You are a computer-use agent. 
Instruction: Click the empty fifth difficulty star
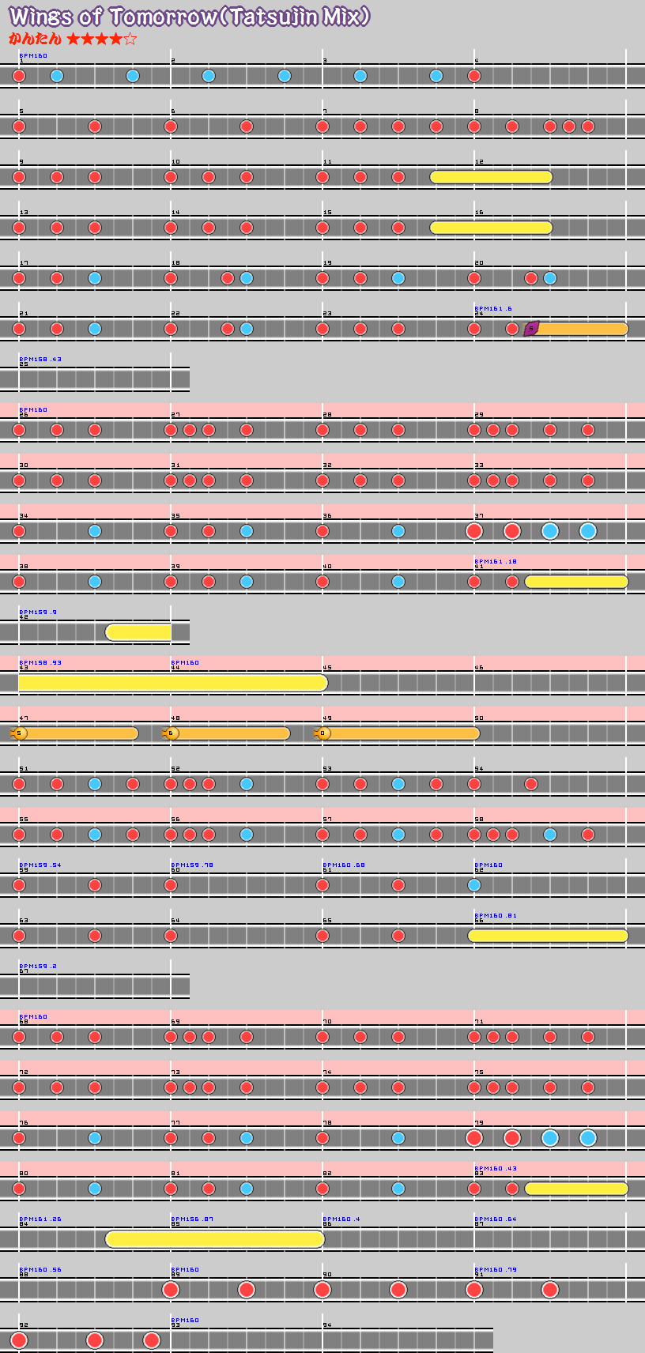[130, 39]
